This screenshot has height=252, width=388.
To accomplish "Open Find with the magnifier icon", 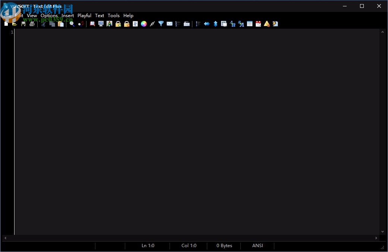I will click(72, 23).
